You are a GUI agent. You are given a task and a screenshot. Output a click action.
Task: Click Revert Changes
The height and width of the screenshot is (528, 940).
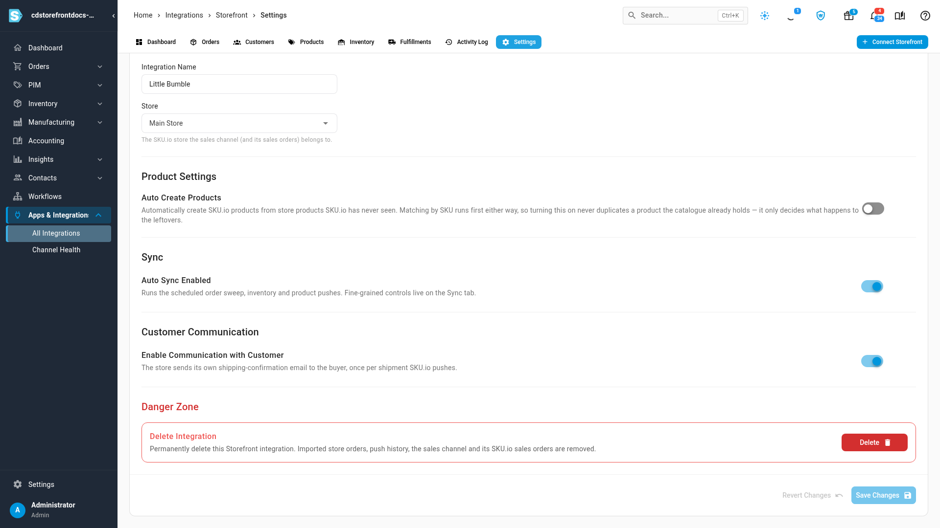[812, 495]
